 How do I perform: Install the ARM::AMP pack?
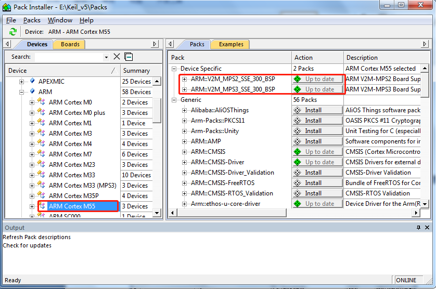[x=317, y=141]
